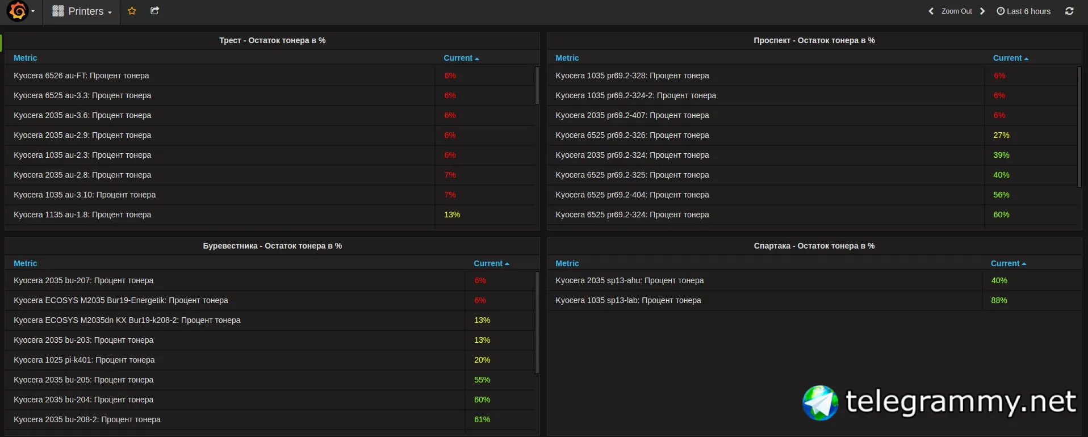Open the Printers dashboard dropdown
Viewport: 1088px width, 437px height.
[x=90, y=11]
